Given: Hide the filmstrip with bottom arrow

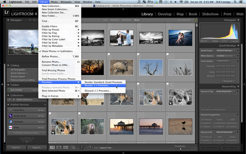Looking at the screenshot, I should point(123,153).
